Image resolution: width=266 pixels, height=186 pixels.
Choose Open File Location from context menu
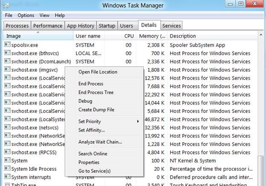point(98,72)
